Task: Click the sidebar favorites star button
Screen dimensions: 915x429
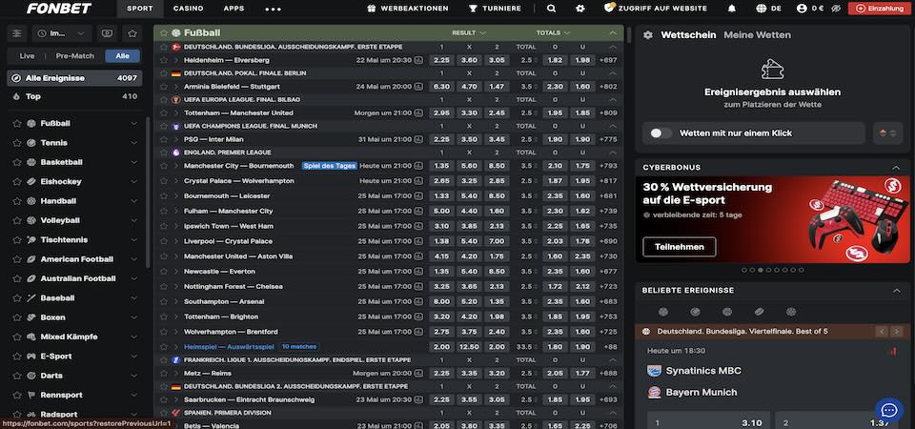Action: 132,33
